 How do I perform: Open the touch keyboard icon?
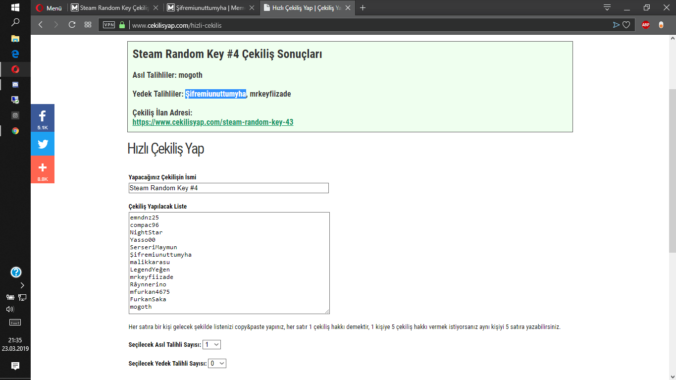[x=15, y=322]
